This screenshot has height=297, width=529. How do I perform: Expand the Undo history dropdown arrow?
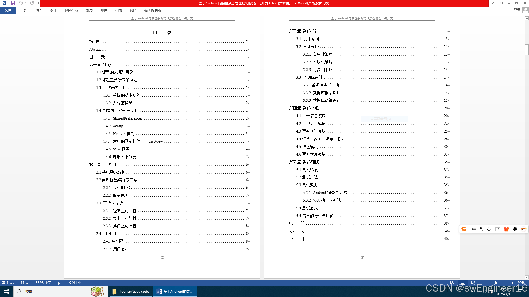pyautogui.click(x=25, y=3)
